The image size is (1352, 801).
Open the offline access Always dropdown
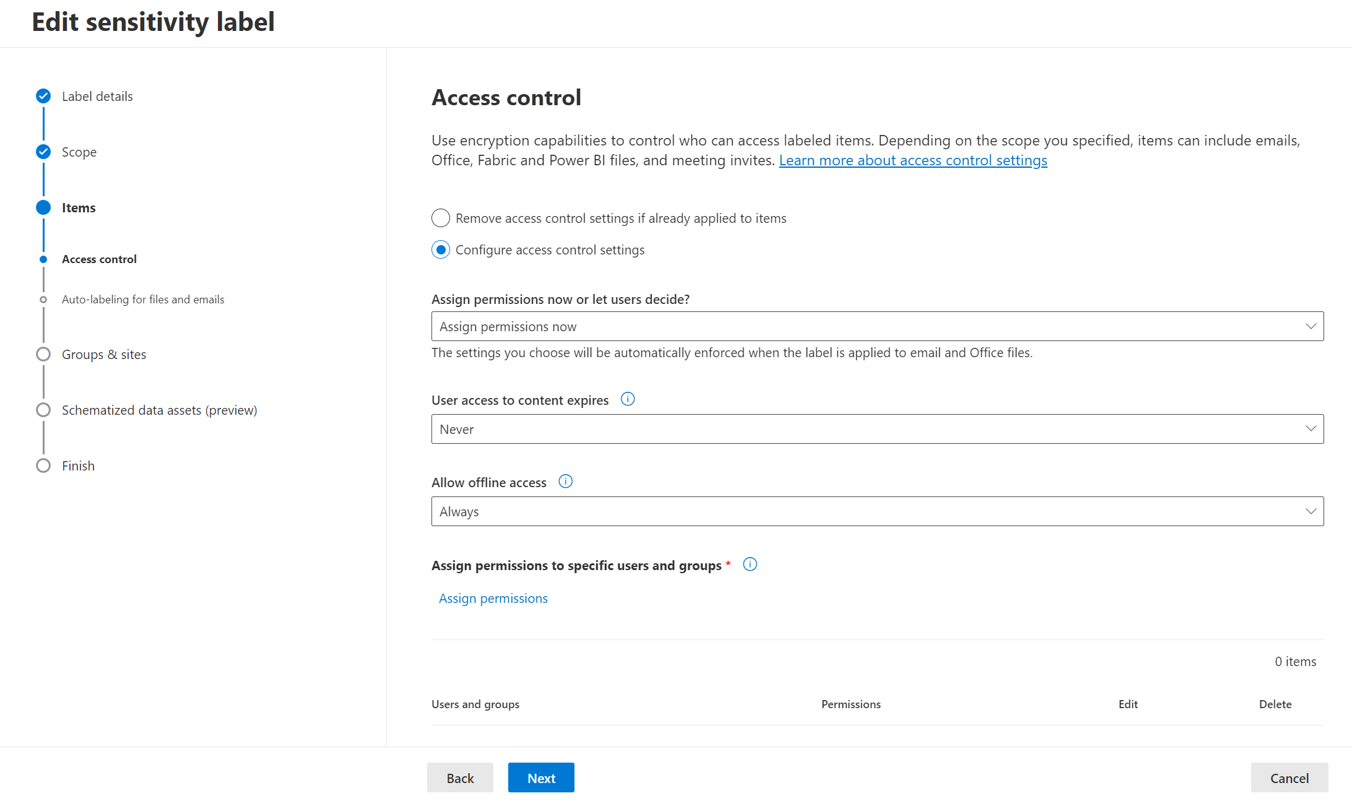(877, 511)
